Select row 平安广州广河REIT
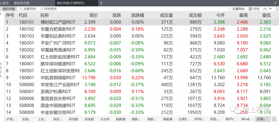Screen dimensions: 279x122 click(142, 43)
